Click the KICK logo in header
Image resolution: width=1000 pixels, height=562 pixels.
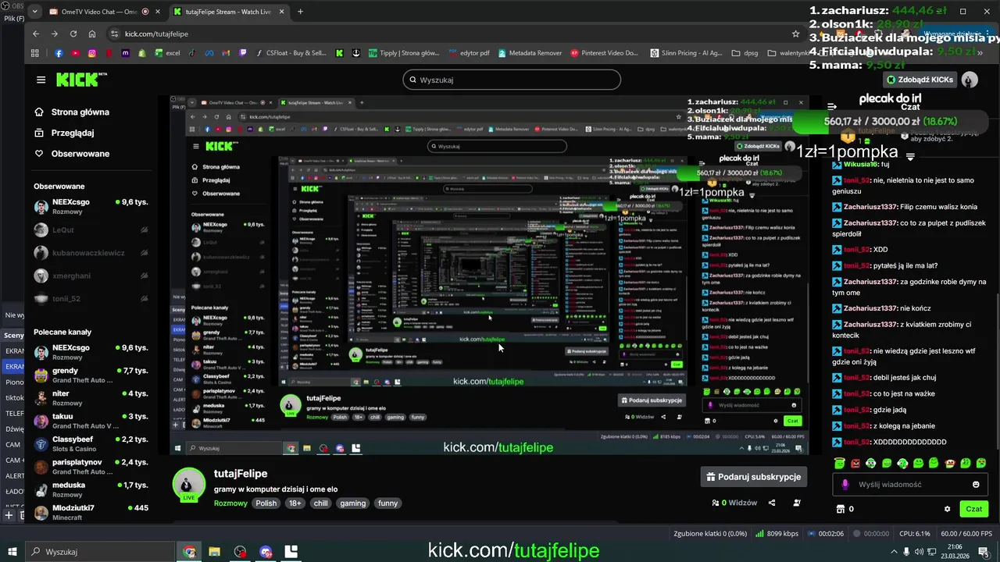81,80
